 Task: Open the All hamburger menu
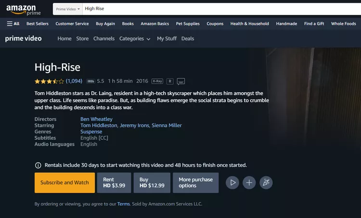[x=13, y=24]
